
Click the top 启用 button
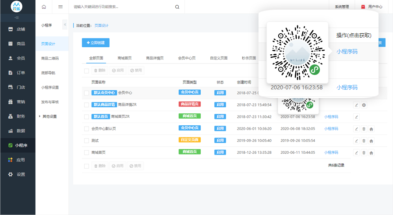coord(118,70)
